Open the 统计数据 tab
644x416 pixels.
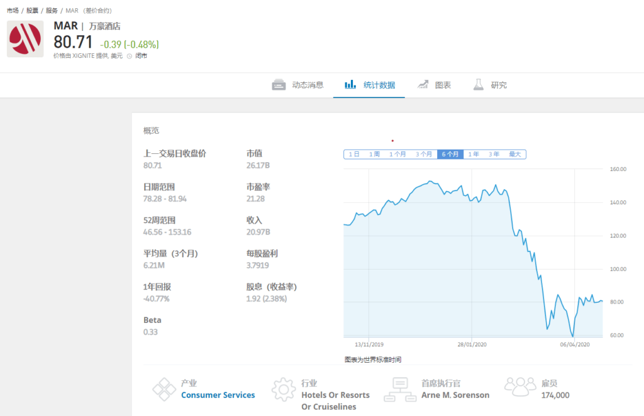click(370, 85)
